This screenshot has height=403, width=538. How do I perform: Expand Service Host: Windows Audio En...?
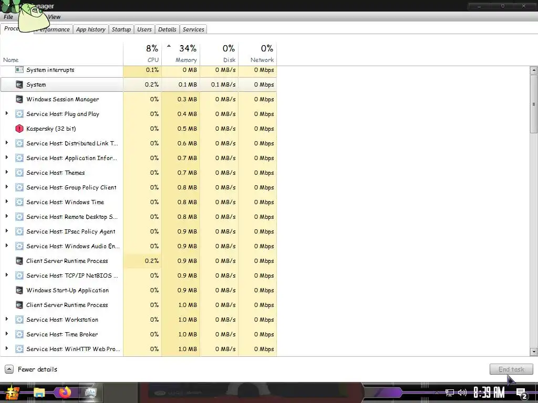pyautogui.click(x=6, y=246)
